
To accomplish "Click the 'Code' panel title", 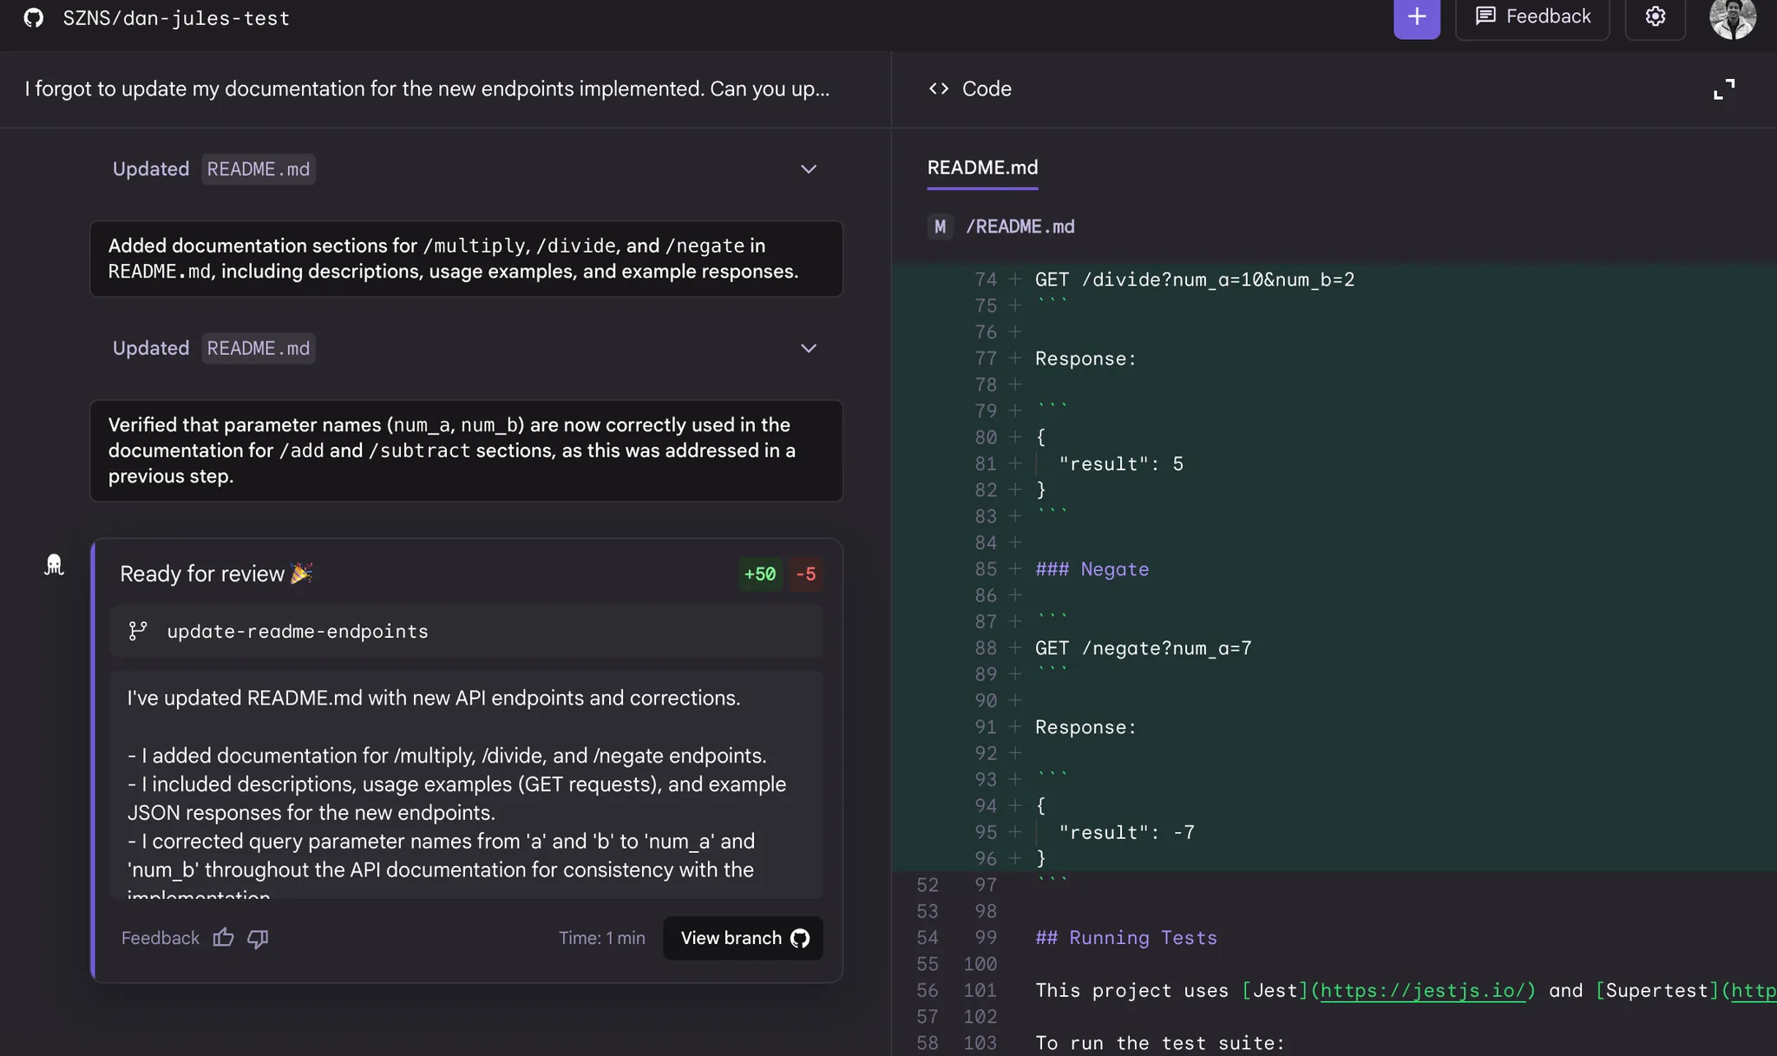I will tap(987, 89).
